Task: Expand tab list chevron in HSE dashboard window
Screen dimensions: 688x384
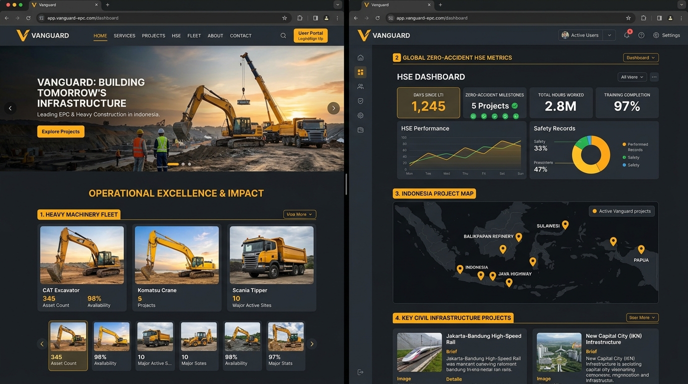Action: pos(681,4)
